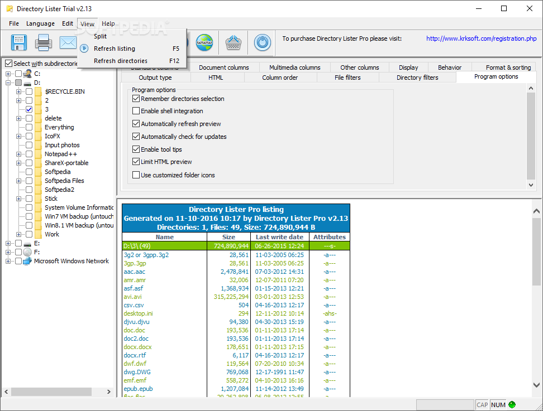543x411 pixels.
Task: Uncheck Remember directories selection
Action: click(136, 99)
